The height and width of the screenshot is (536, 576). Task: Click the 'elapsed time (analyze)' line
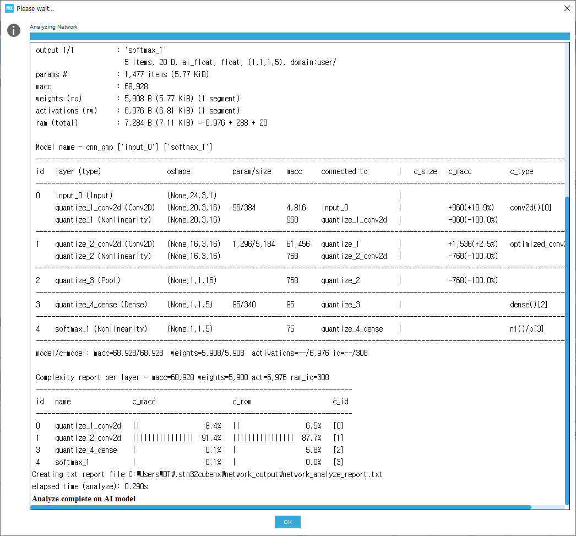click(x=90, y=486)
